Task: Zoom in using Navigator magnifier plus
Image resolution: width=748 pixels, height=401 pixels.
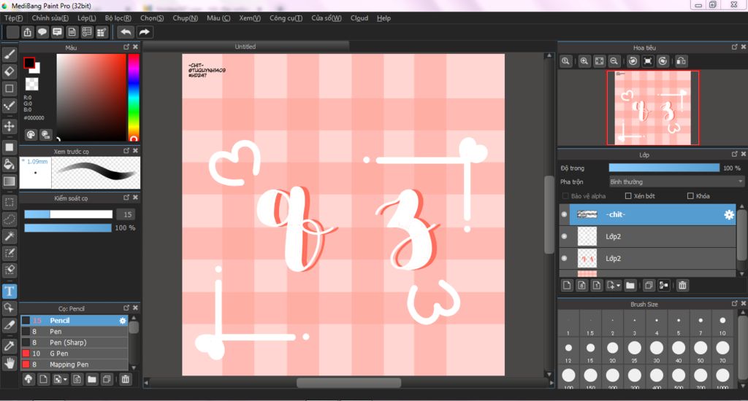Action: pos(584,61)
